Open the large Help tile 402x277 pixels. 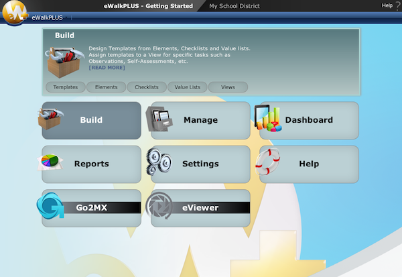click(x=309, y=164)
